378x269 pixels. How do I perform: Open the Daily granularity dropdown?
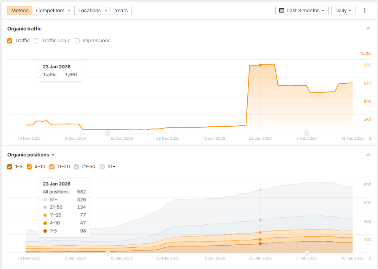coord(343,11)
